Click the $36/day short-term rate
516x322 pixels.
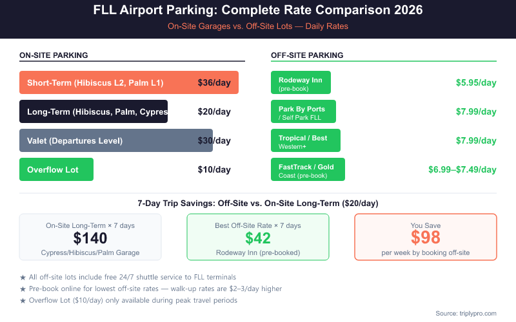(x=214, y=82)
